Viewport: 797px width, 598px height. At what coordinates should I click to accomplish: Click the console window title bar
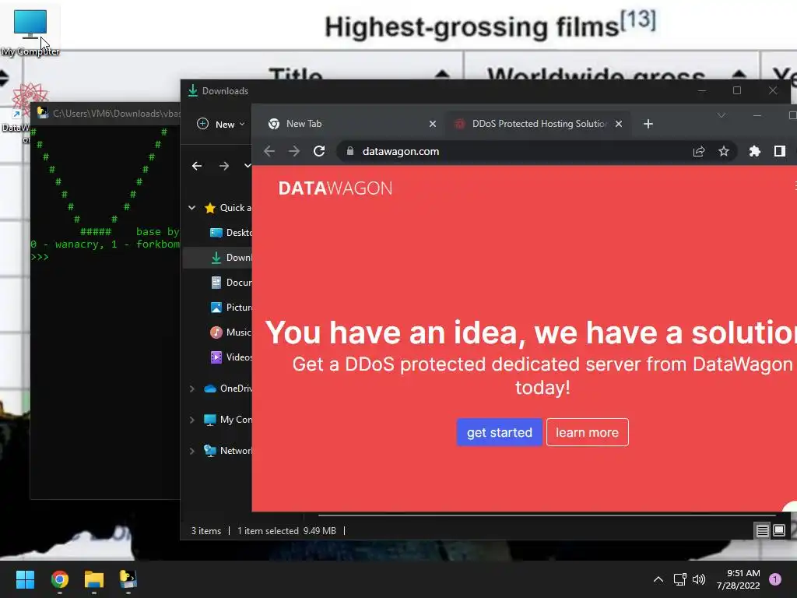tap(105, 113)
